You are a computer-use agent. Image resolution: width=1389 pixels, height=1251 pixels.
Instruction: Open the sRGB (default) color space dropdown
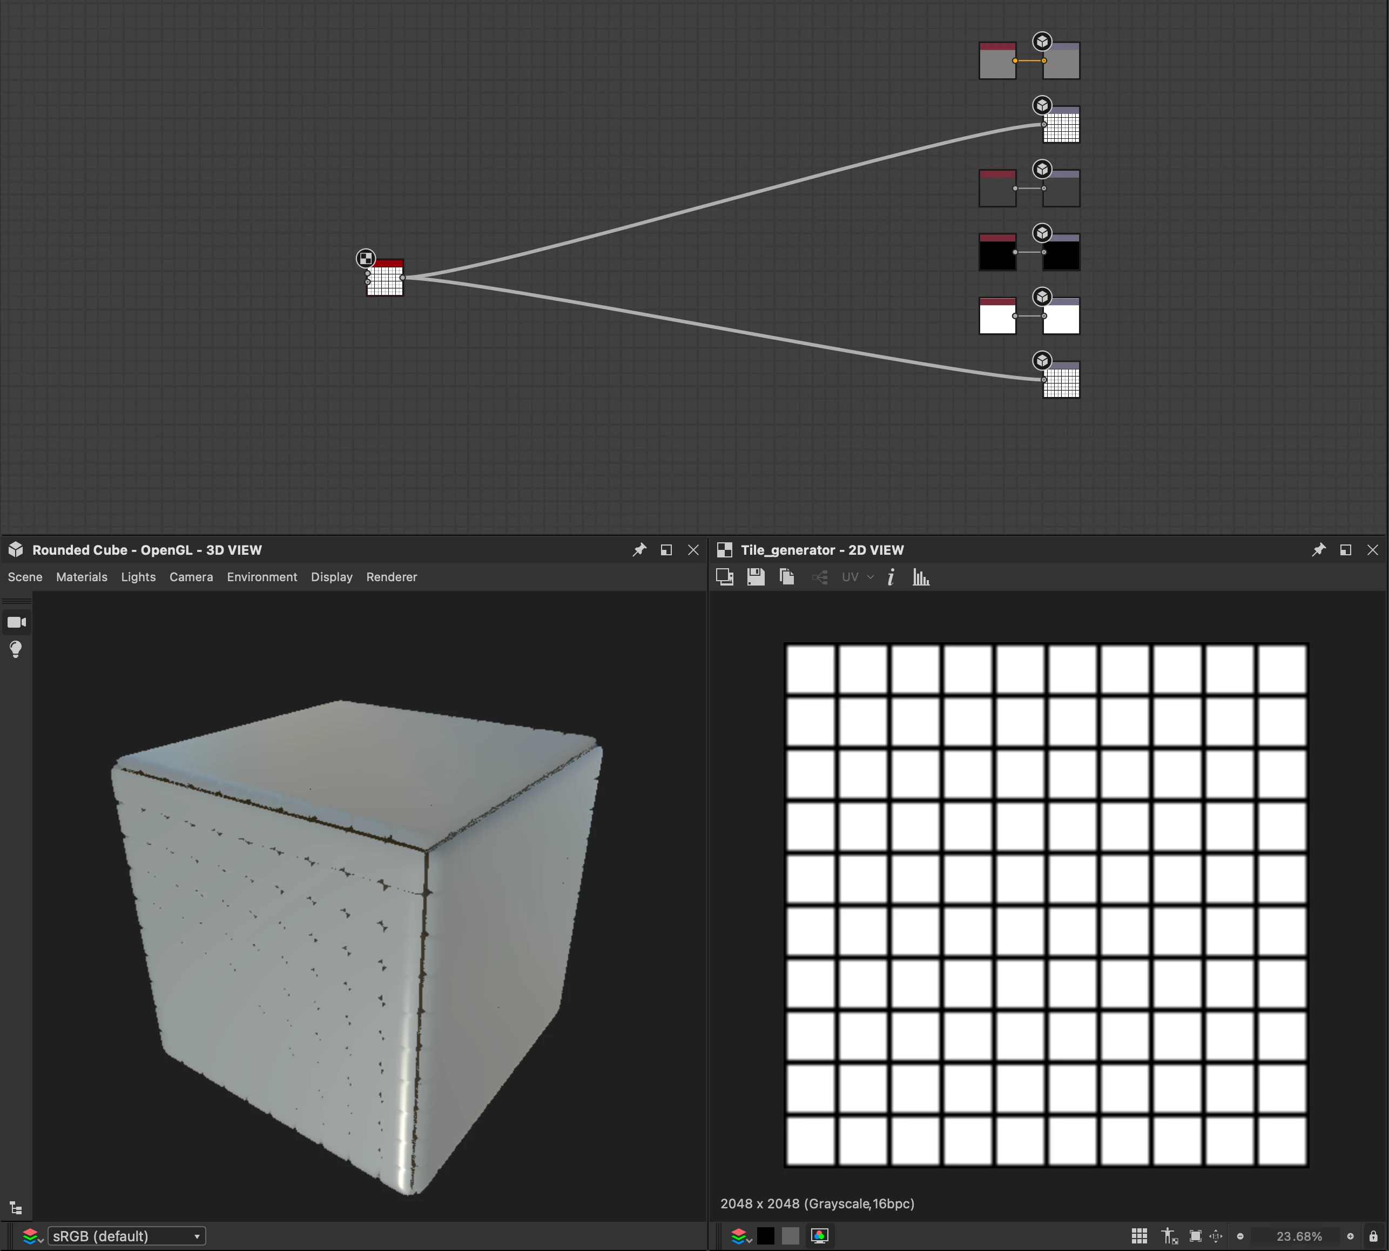pyautogui.click(x=126, y=1236)
